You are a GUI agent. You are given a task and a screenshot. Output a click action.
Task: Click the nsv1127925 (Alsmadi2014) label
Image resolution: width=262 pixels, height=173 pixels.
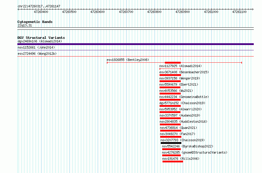[180, 66]
